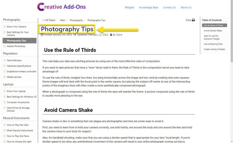Jump to Avoid Camera Shake in contents
Screen dimensions: 233x143
213,31
